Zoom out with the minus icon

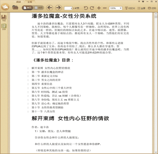(105, 8)
